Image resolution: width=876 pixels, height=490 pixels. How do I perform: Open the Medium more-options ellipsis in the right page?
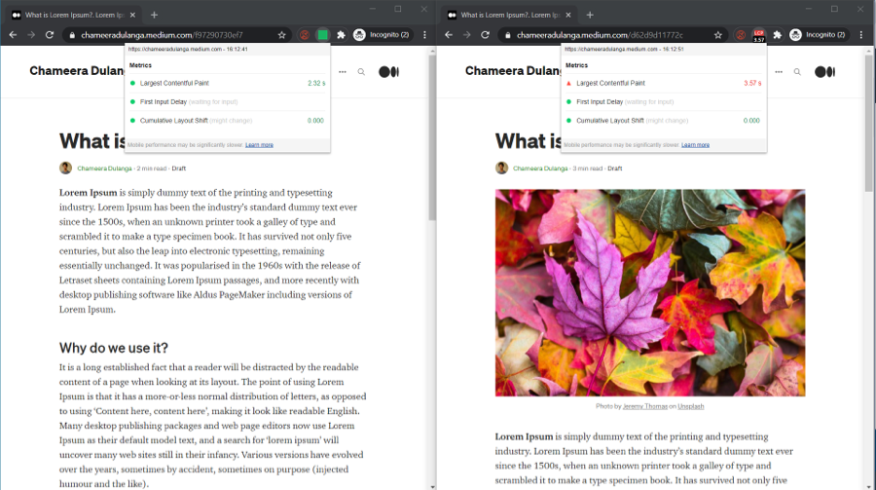tap(779, 71)
